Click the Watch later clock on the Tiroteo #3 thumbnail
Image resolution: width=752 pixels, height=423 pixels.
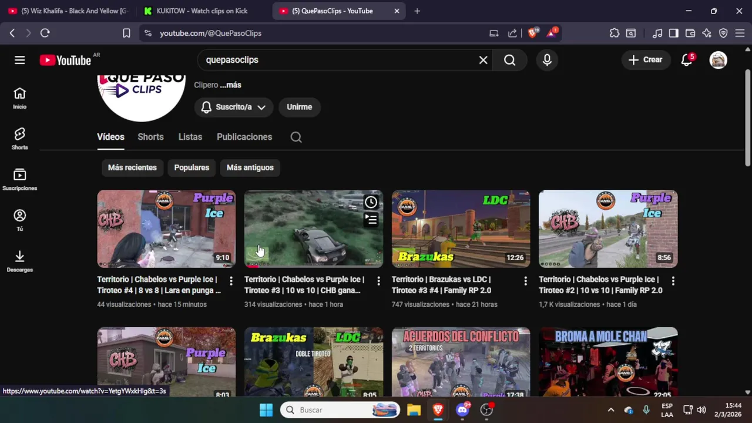click(371, 203)
